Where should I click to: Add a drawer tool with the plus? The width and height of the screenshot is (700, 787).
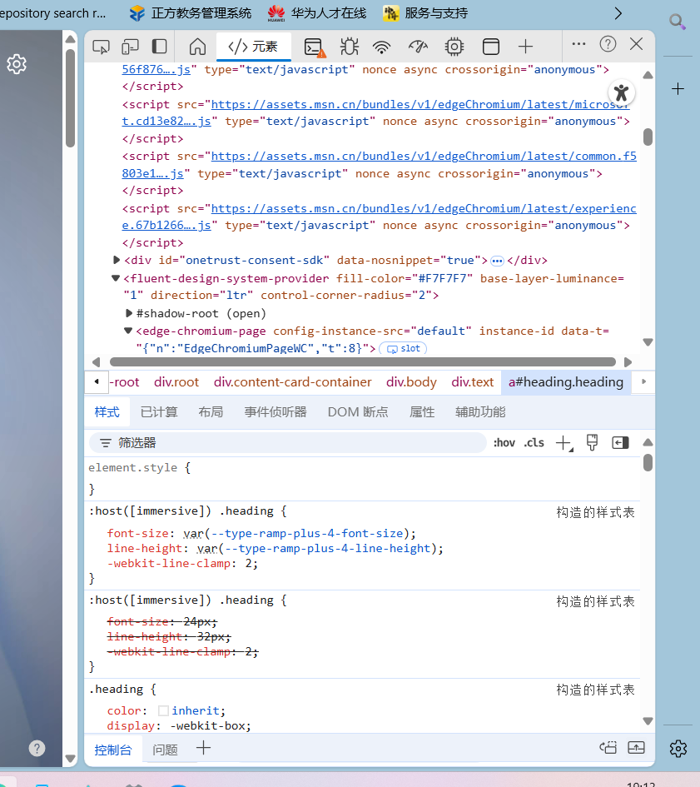[x=203, y=748]
